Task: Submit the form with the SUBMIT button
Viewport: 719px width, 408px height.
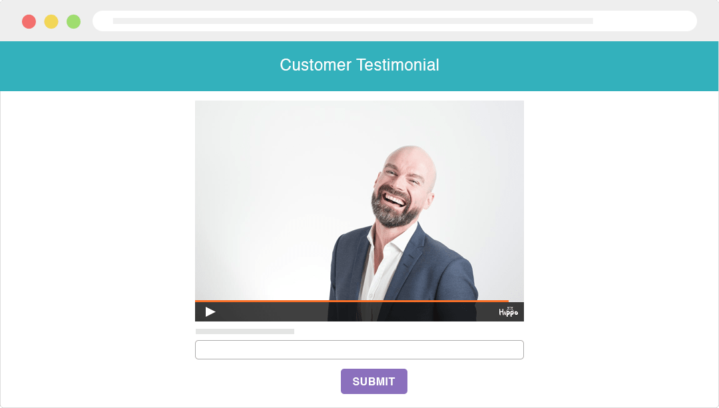Action: [x=373, y=381]
